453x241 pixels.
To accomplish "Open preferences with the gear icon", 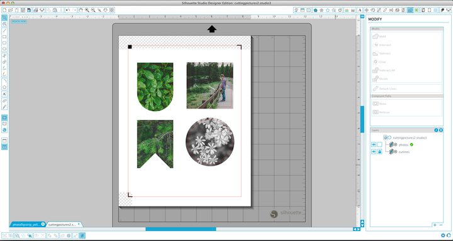I will 443,235.
